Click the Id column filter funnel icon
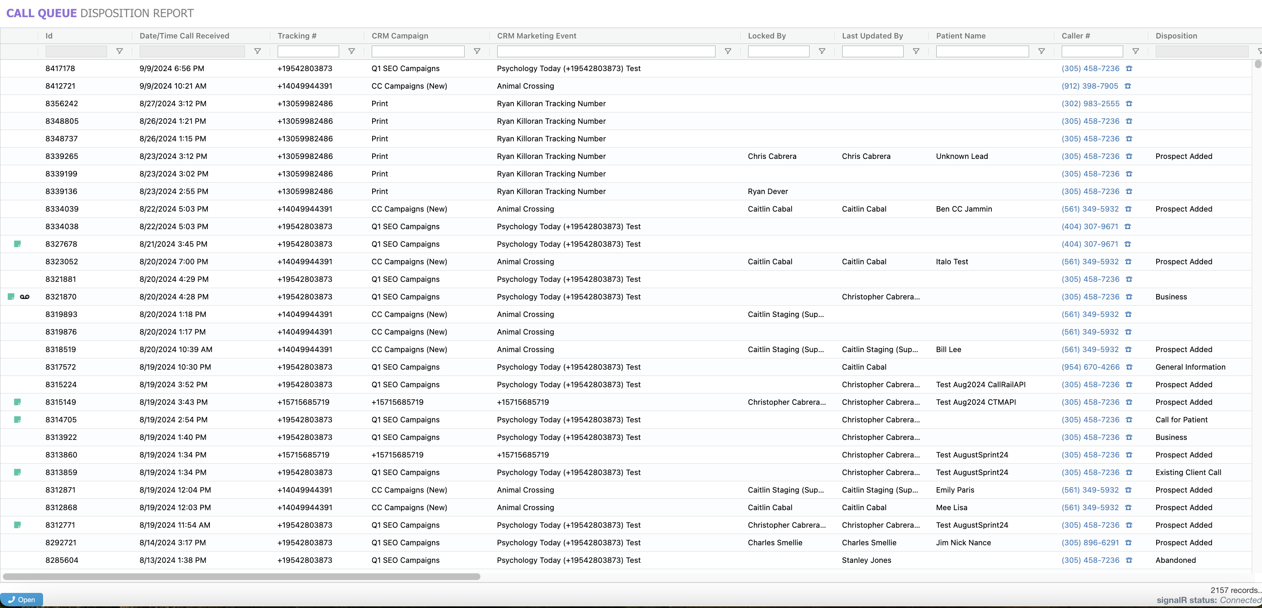 coord(119,51)
